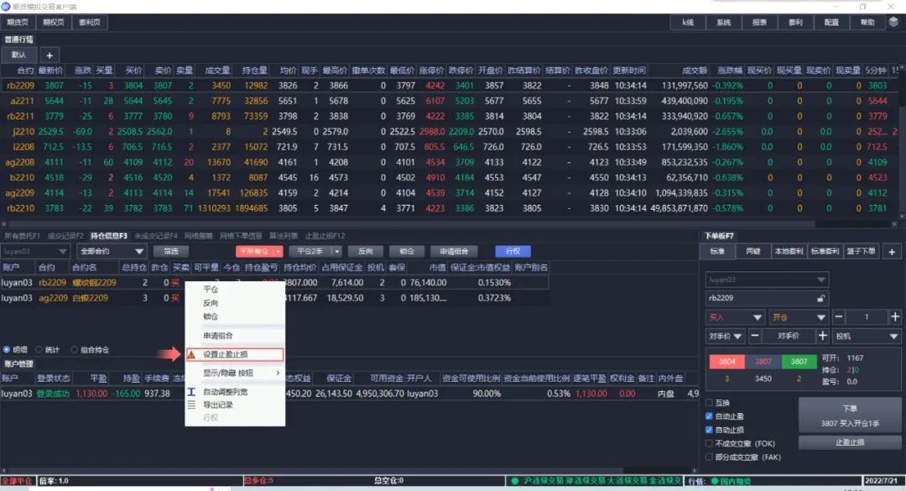
Task: Check the 互换 checkbox
Action: tap(708, 403)
